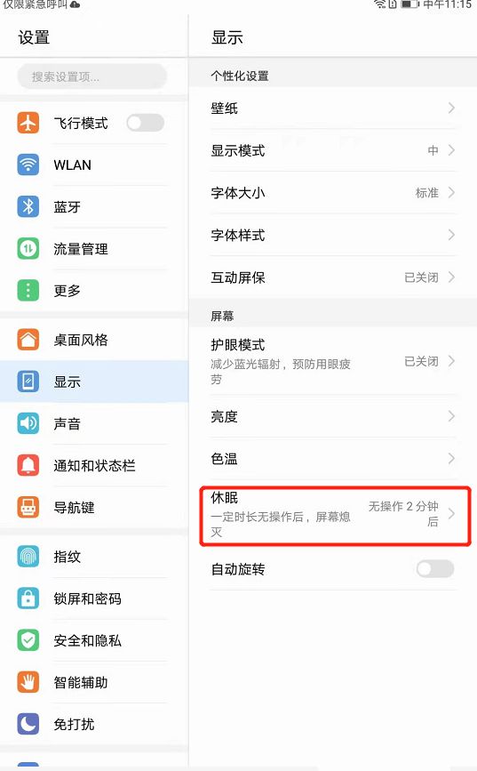
Task: Open WLAN via its Wi-Fi icon
Action: [28, 165]
